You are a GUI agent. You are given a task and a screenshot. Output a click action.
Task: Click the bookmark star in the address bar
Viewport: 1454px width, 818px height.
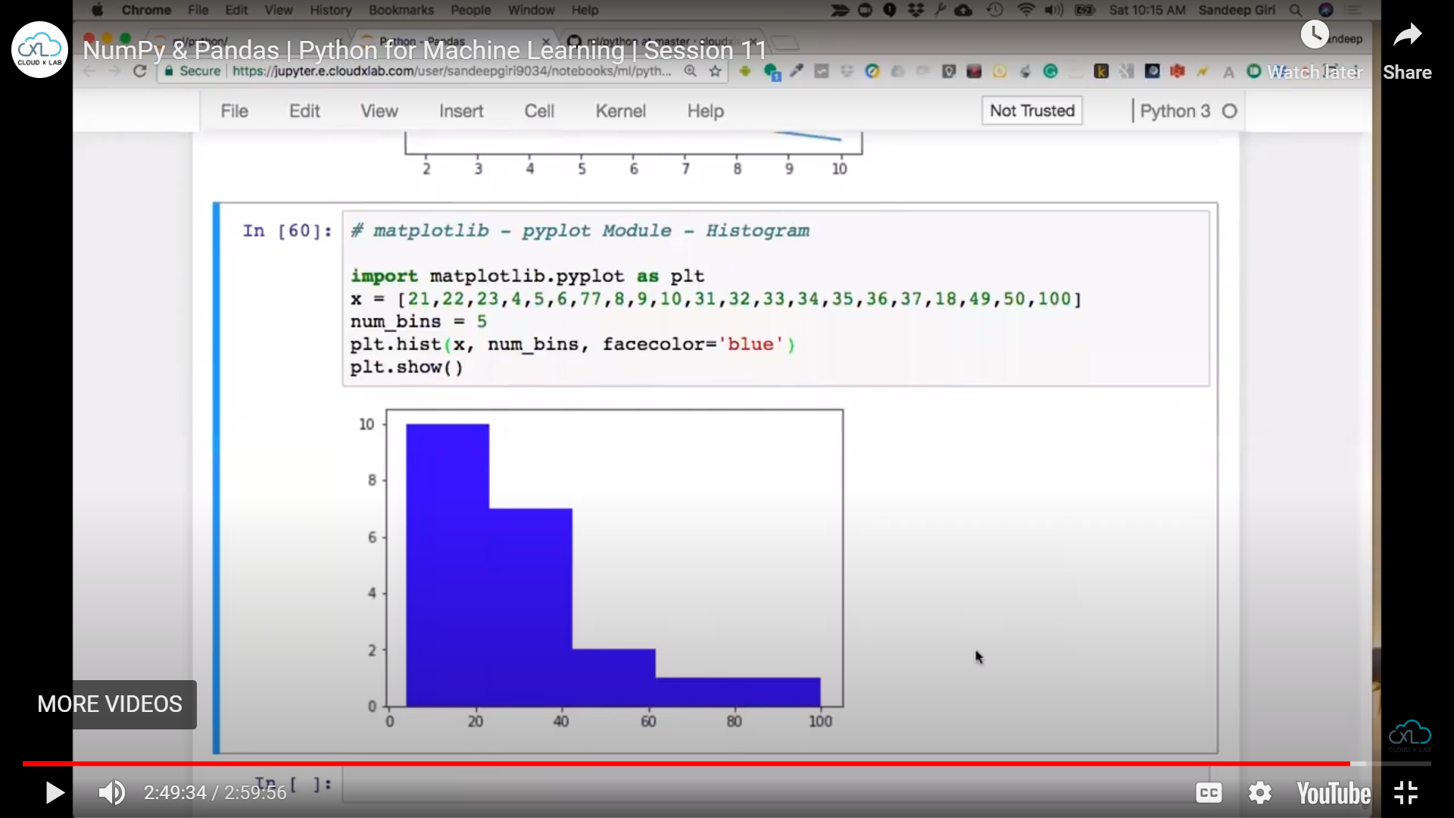[715, 71]
